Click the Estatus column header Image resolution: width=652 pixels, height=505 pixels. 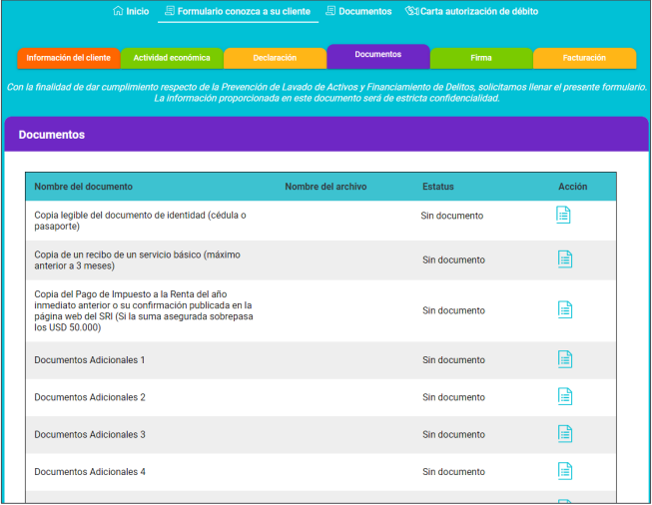coord(437,187)
